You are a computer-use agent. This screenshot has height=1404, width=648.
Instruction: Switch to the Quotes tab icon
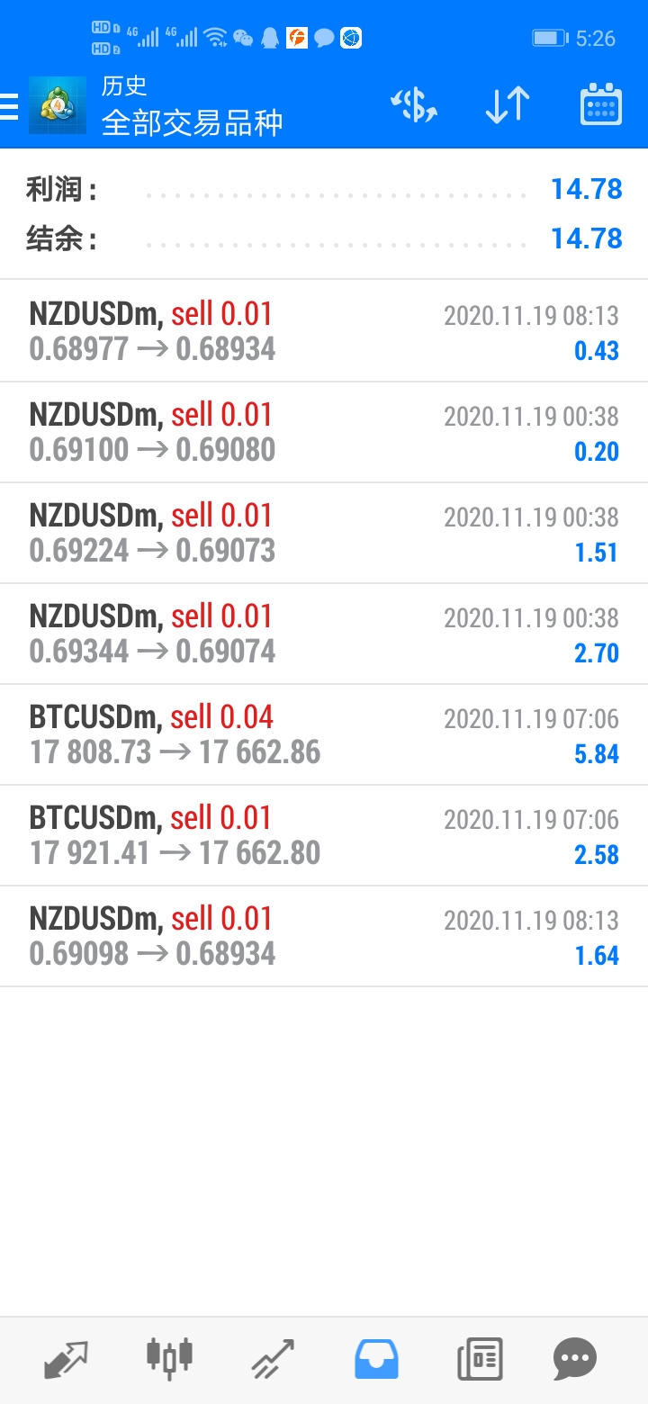click(x=67, y=1359)
